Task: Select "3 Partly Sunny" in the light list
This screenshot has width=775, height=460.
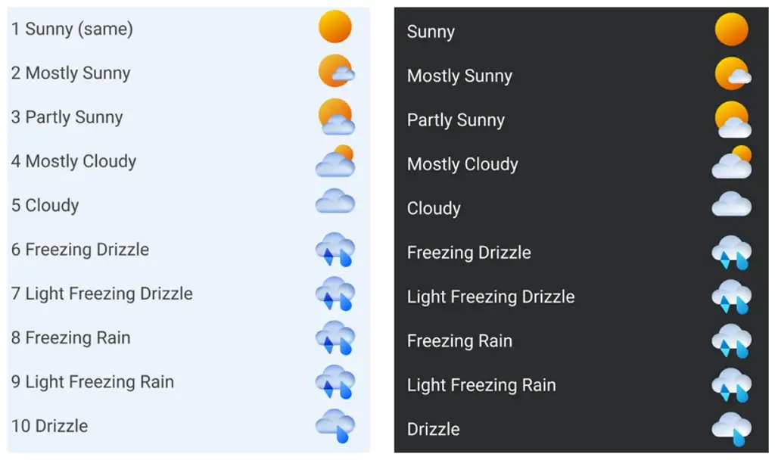Action: [67, 117]
